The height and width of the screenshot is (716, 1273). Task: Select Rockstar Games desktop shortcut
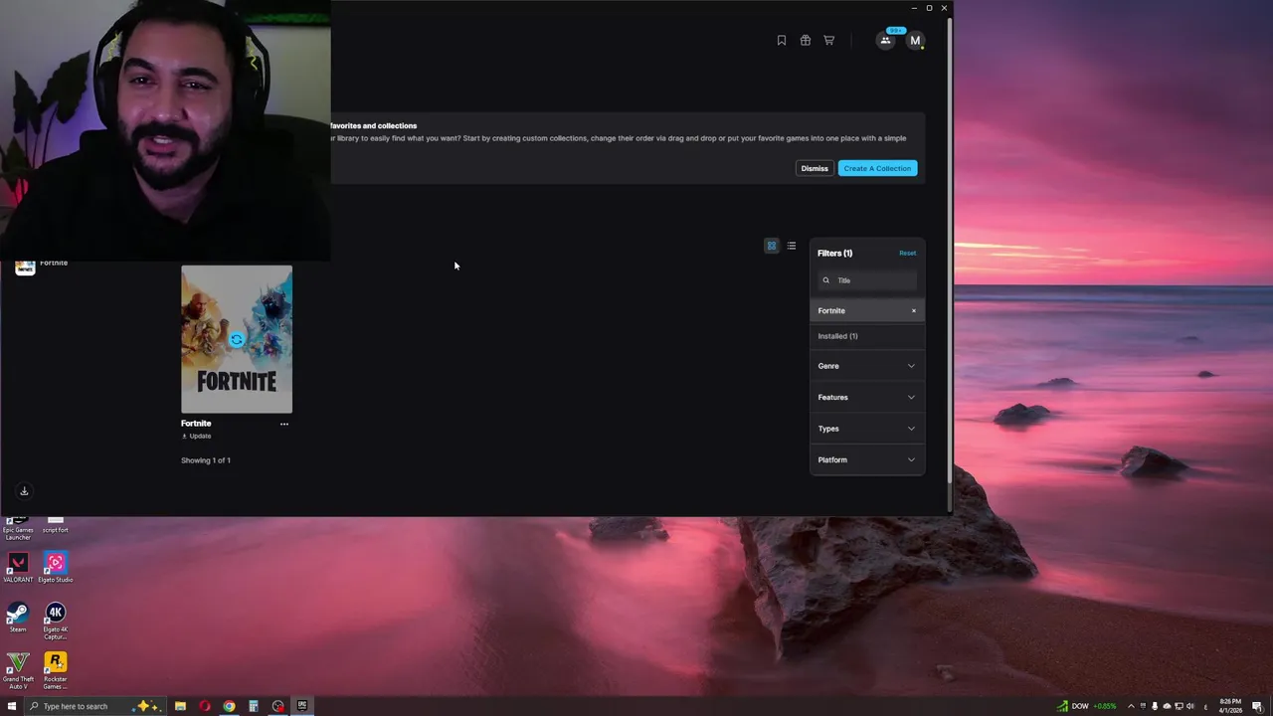click(x=56, y=671)
